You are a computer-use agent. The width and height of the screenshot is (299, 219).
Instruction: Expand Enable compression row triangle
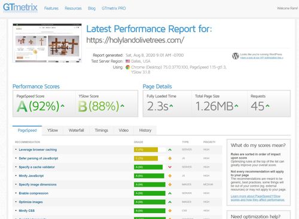[16, 193]
